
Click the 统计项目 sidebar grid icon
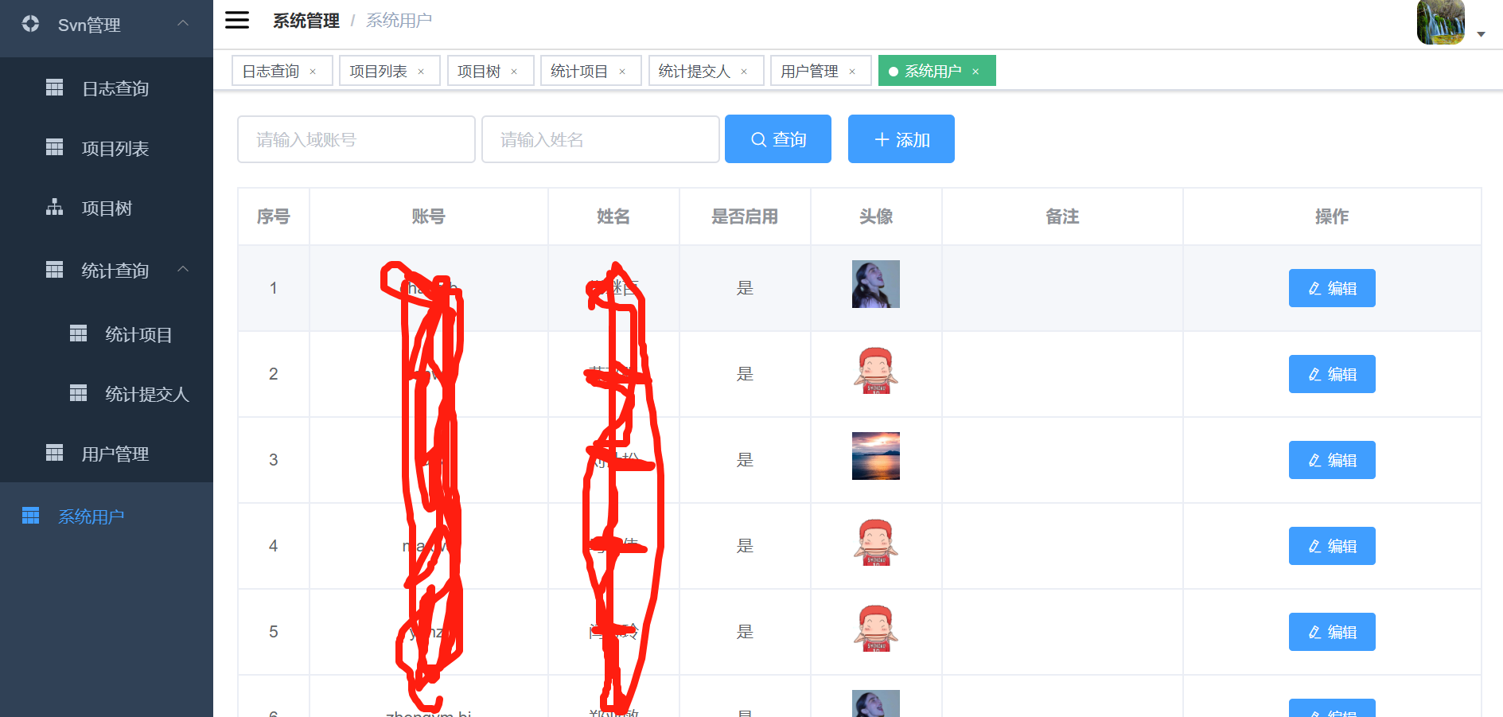point(78,333)
